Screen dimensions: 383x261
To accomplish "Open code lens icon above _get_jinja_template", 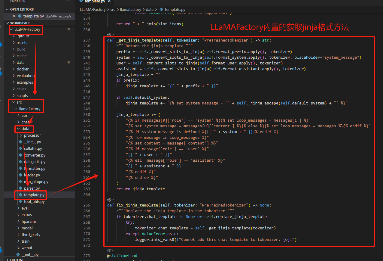I will (x=109, y=35).
